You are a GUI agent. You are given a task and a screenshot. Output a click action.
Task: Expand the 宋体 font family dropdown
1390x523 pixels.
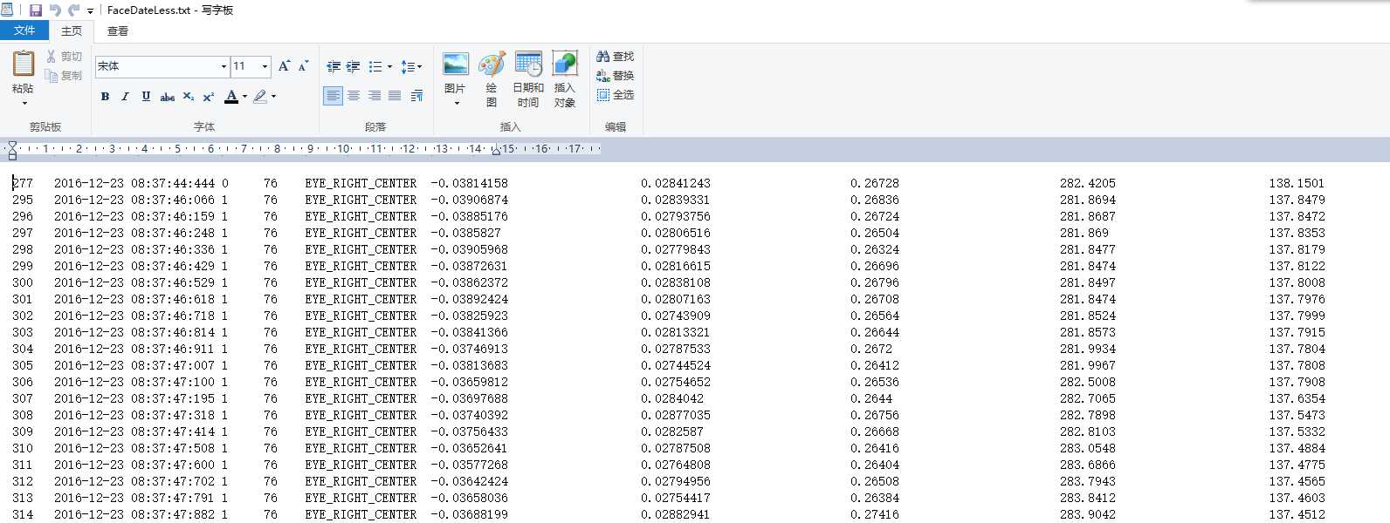[x=224, y=66]
